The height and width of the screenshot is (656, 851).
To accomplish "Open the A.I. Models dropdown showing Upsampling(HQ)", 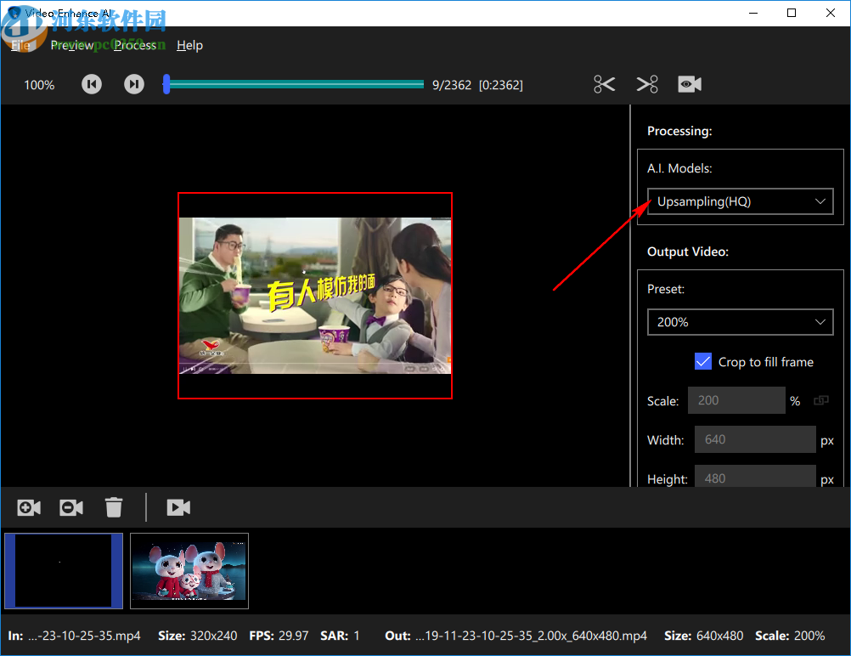I will click(x=739, y=201).
